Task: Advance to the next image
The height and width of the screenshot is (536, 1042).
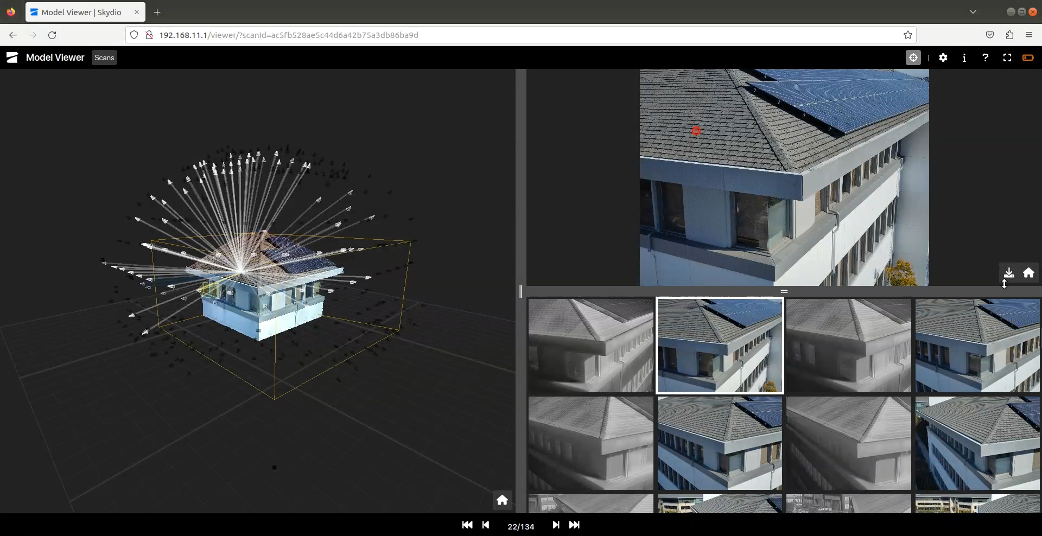Action: point(556,525)
